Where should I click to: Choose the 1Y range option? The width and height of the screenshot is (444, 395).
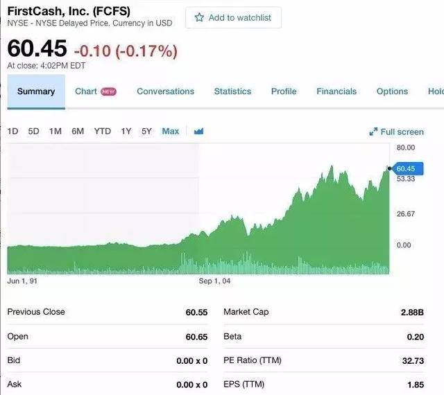click(x=126, y=131)
